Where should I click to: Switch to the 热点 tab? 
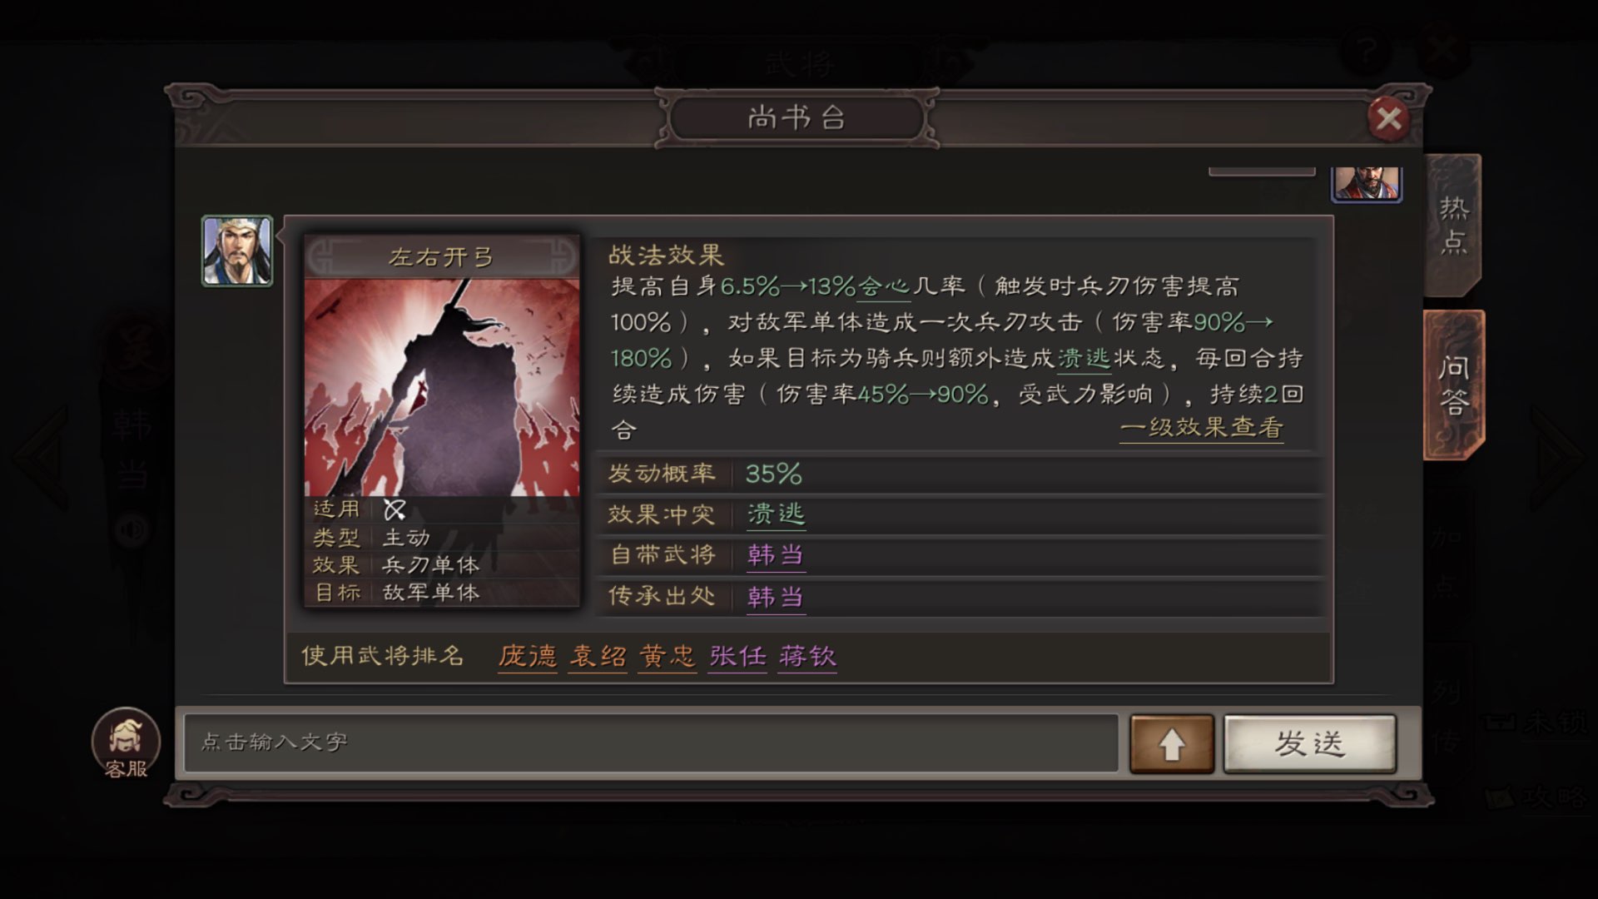click(x=1453, y=224)
